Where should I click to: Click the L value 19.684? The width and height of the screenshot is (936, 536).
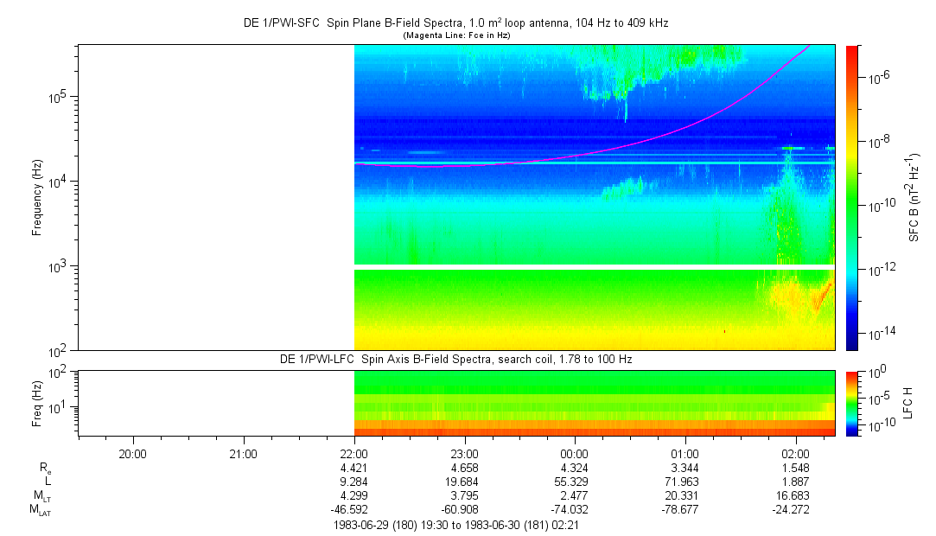[x=462, y=482]
